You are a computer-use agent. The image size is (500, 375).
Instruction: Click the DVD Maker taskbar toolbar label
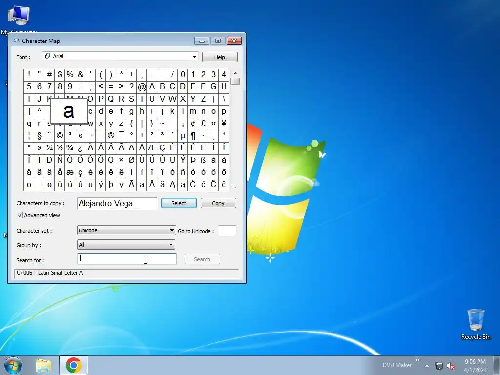coord(397,365)
